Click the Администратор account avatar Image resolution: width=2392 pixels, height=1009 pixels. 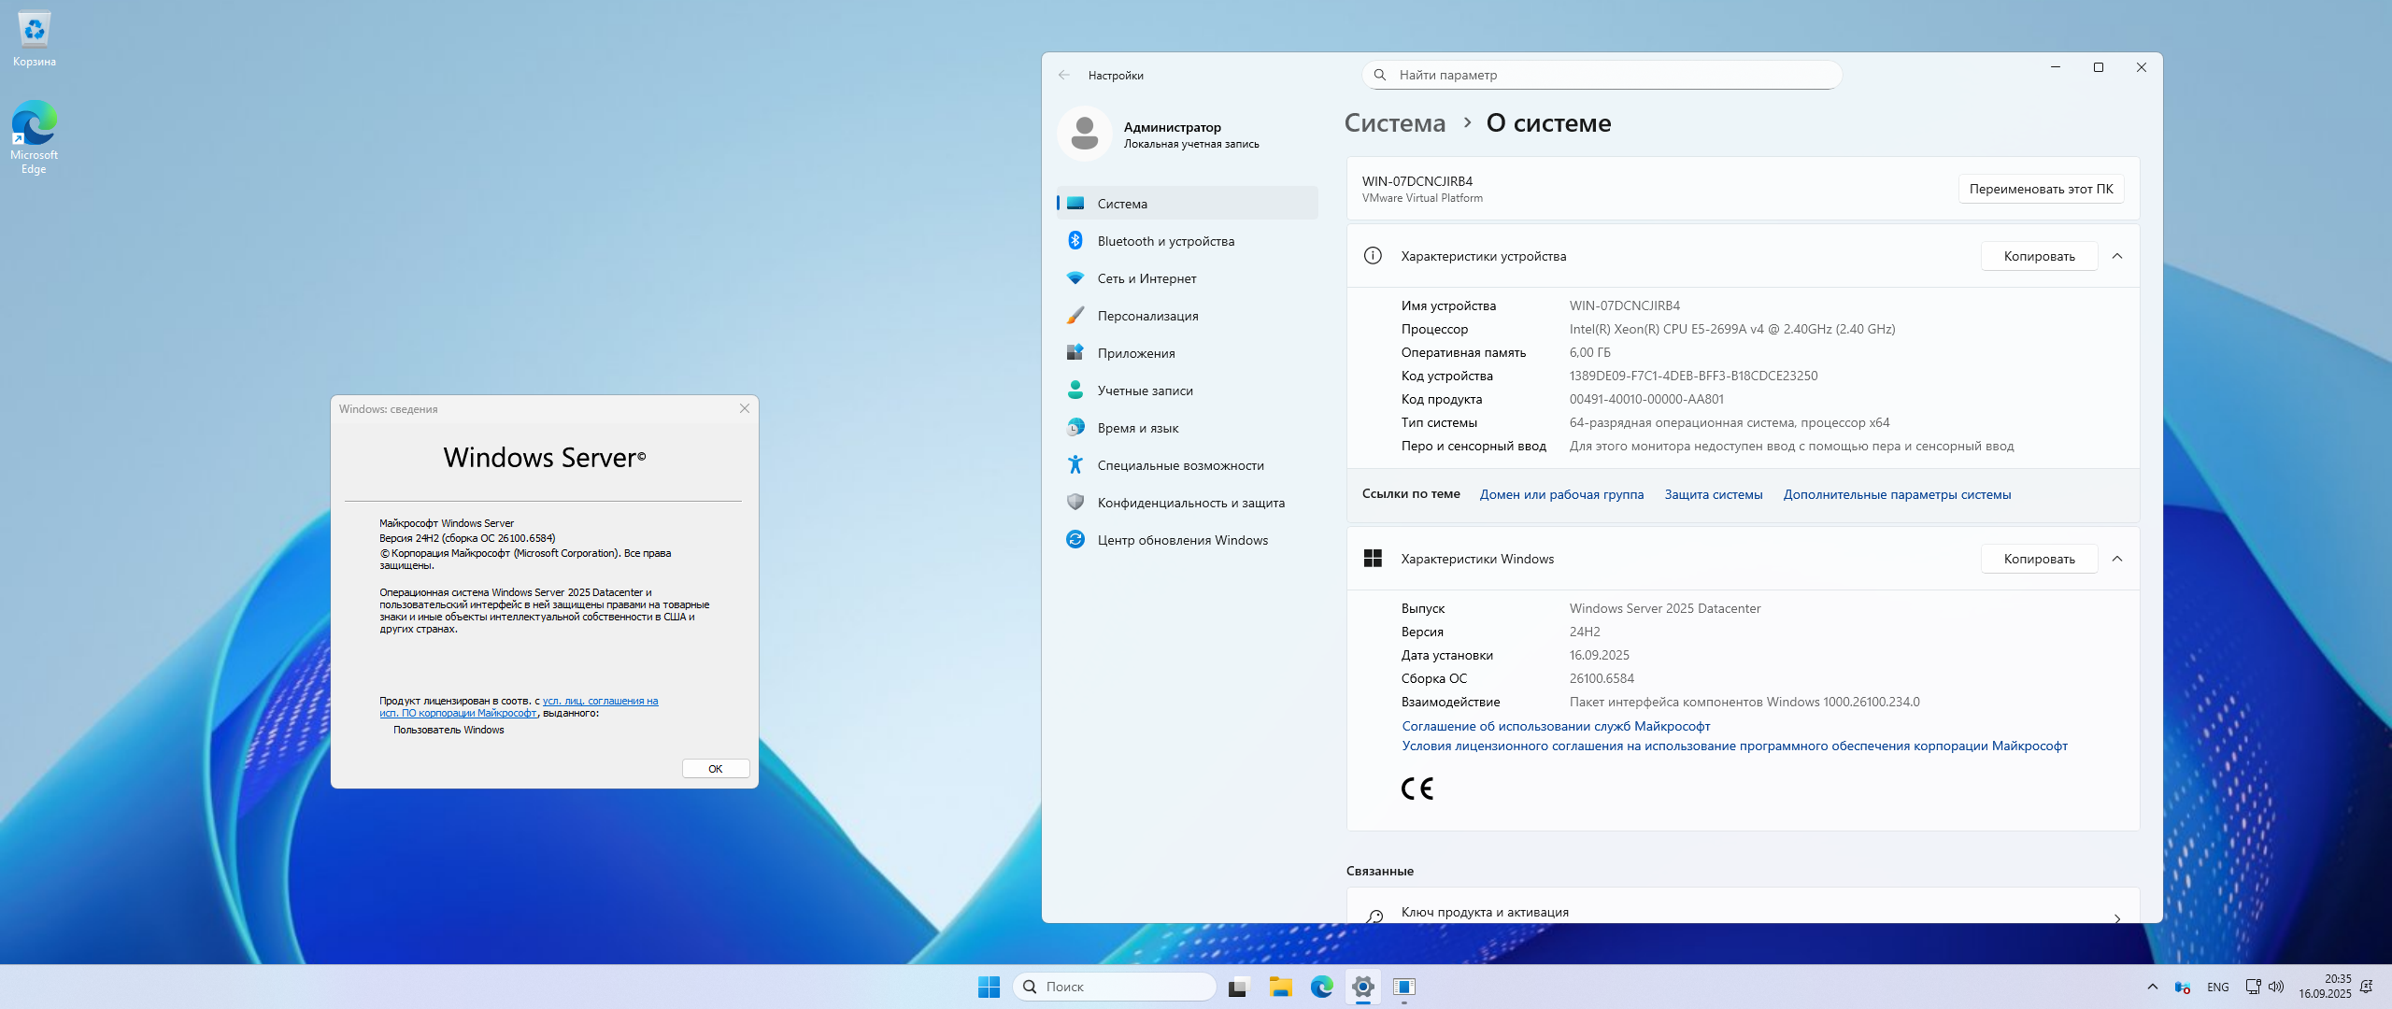tap(1084, 134)
